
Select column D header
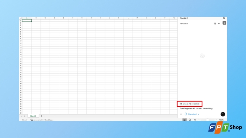tap(54, 18)
